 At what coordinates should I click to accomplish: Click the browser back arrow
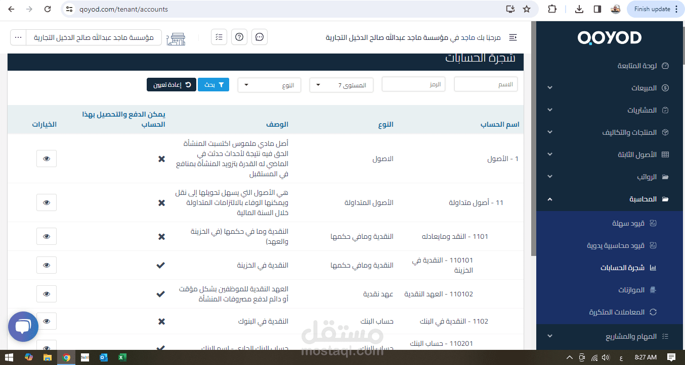click(12, 9)
